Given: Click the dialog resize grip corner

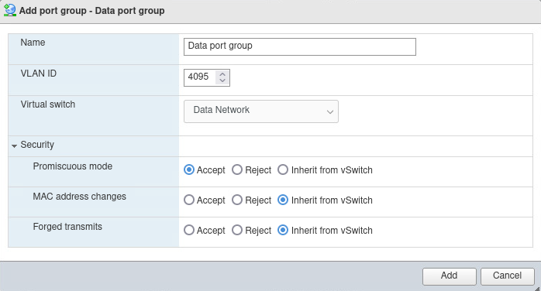Looking at the screenshot, I should pos(537,289).
